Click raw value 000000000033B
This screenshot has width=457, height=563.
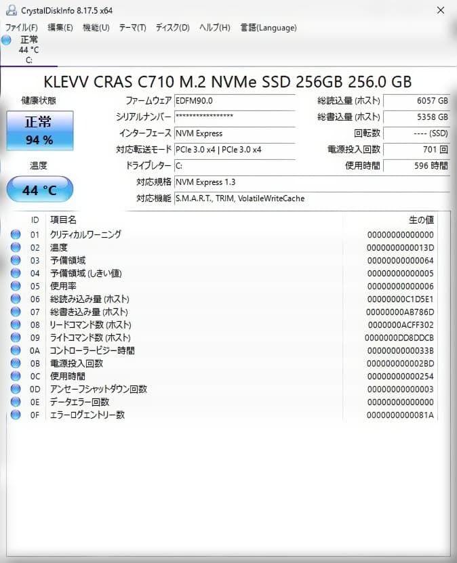pyautogui.click(x=400, y=350)
